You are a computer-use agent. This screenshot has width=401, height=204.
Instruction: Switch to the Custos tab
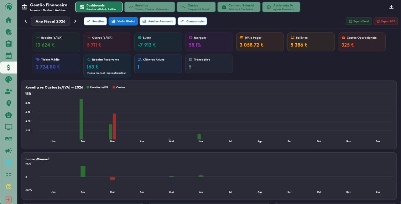click(196, 7)
